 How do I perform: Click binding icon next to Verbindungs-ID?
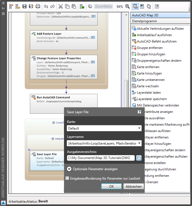tap(93, 38)
